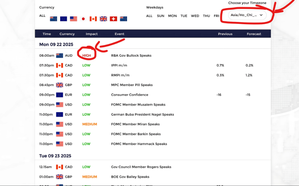
Task: Click the Impact column header
Action: [92, 34]
